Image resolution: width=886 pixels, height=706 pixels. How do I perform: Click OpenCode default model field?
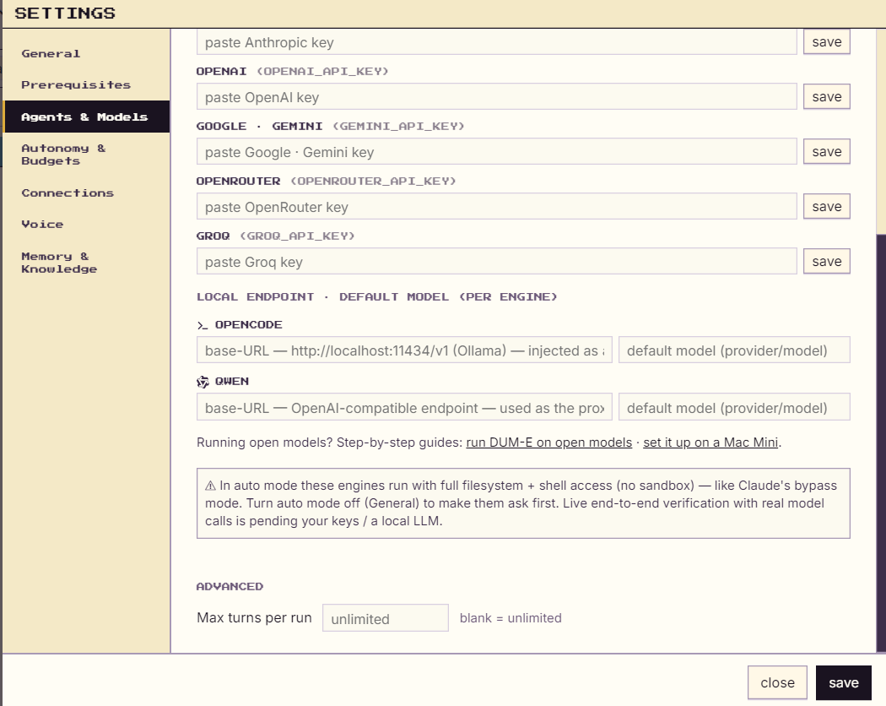(x=734, y=350)
